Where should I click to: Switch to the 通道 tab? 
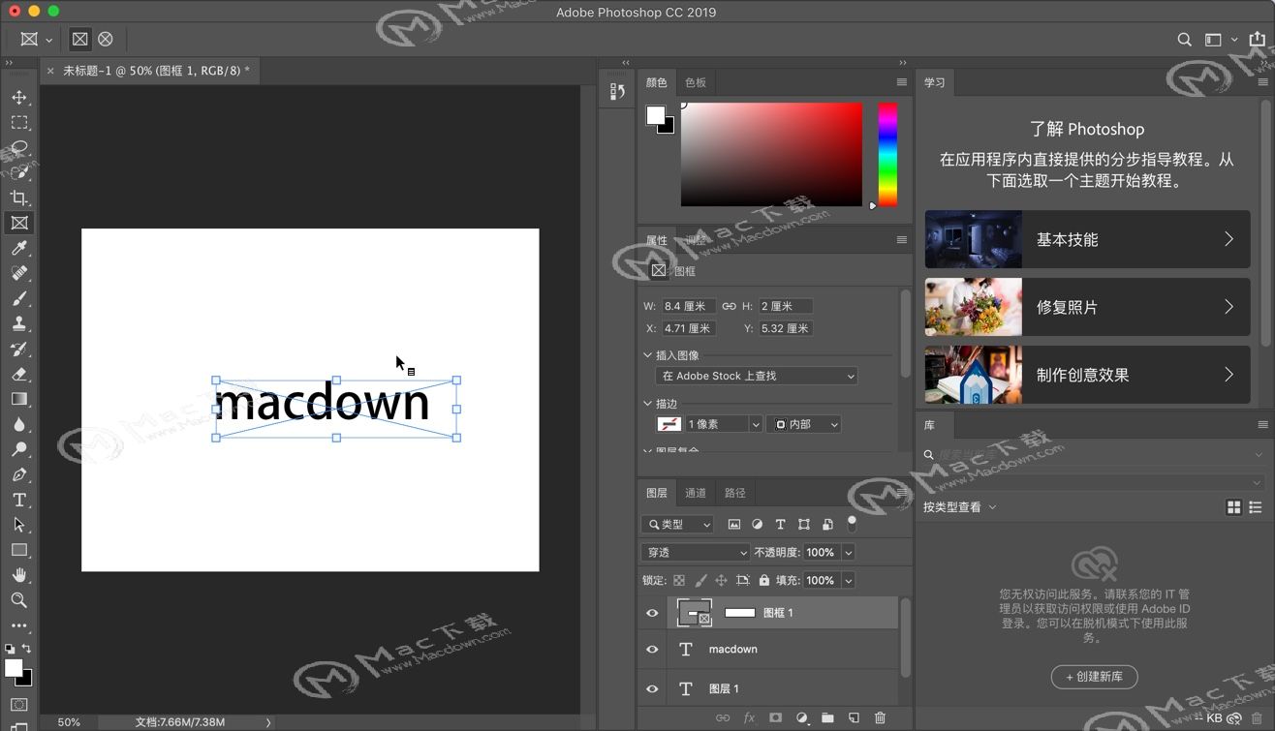tap(696, 493)
